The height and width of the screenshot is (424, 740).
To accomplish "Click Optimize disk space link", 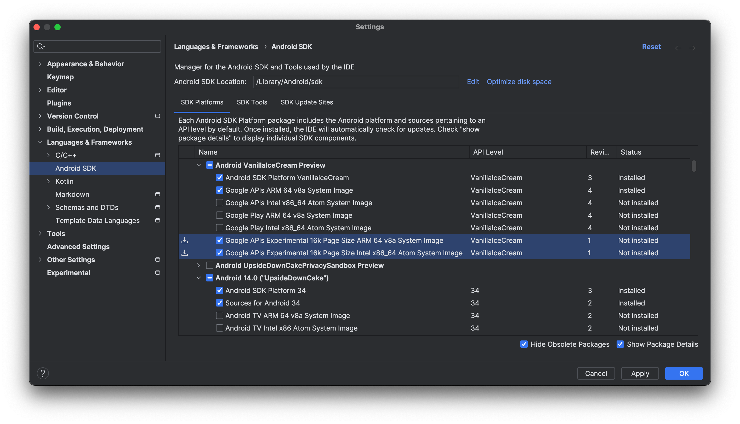I will point(519,81).
